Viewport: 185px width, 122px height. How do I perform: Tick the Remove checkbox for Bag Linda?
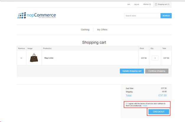click(21, 58)
